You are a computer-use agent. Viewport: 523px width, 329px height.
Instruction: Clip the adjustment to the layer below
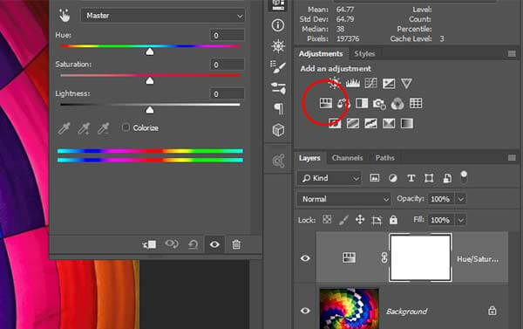click(x=149, y=244)
